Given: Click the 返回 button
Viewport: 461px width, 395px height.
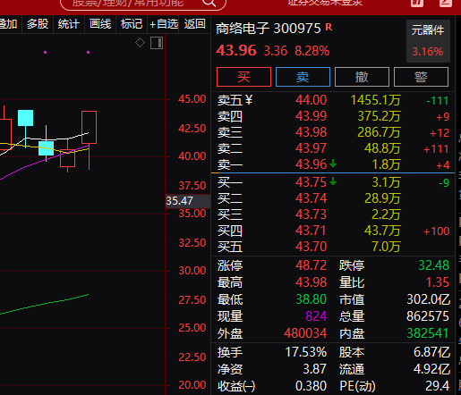Looking at the screenshot, I should (195, 24).
